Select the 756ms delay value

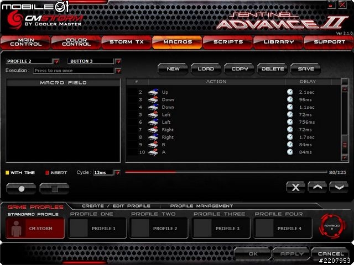tap(307, 122)
